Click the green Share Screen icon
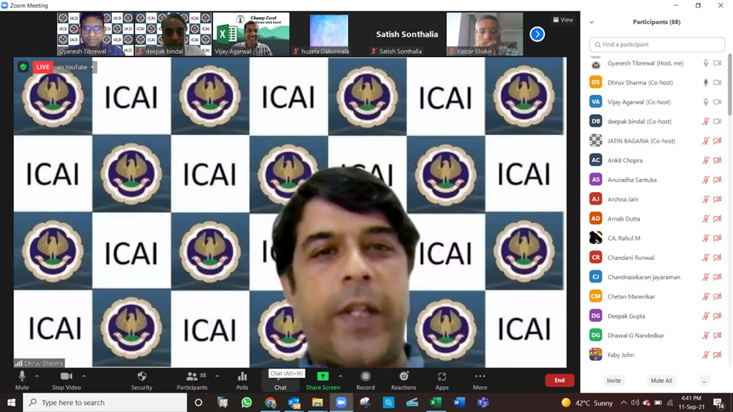Image resolution: width=733 pixels, height=412 pixels. [x=323, y=377]
